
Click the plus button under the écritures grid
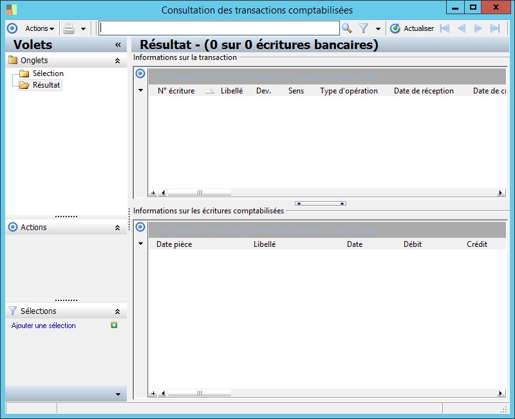click(153, 393)
